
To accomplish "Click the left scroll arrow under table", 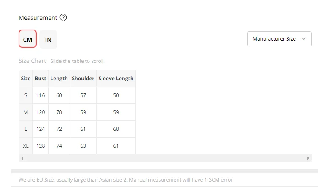I will (22, 158).
